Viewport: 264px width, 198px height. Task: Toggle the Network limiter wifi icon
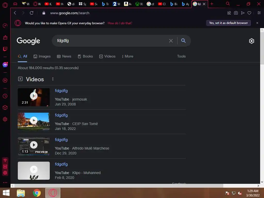click(x=5, y=160)
